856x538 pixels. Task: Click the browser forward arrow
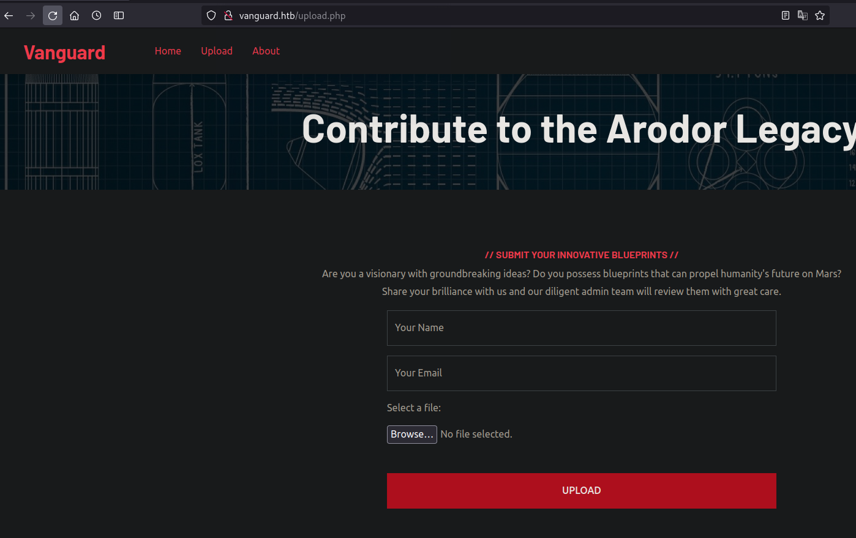31,16
